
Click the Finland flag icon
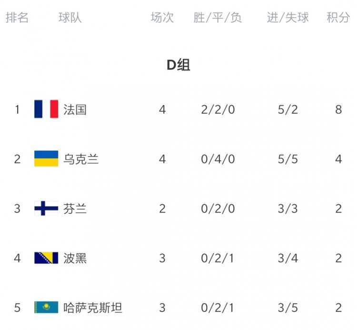click(x=46, y=208)
